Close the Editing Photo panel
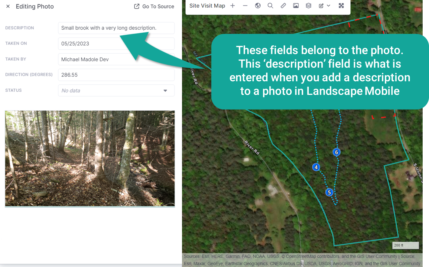429x267 pixels. click(x=8, y=6)
